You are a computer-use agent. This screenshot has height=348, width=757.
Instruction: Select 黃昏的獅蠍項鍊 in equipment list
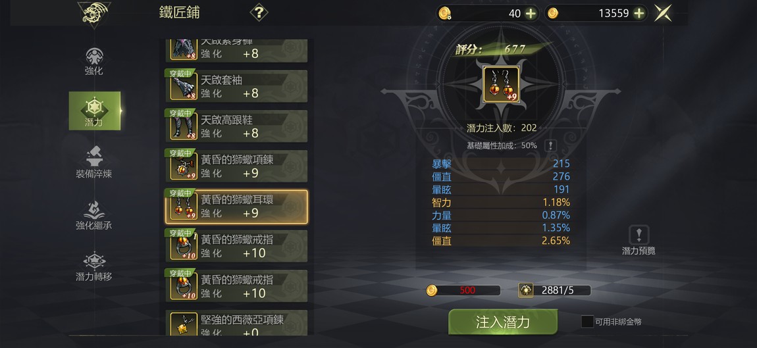[x=236, y=166]
